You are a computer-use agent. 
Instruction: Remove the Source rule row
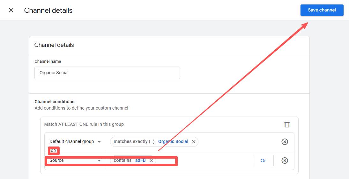click(285, 161)
